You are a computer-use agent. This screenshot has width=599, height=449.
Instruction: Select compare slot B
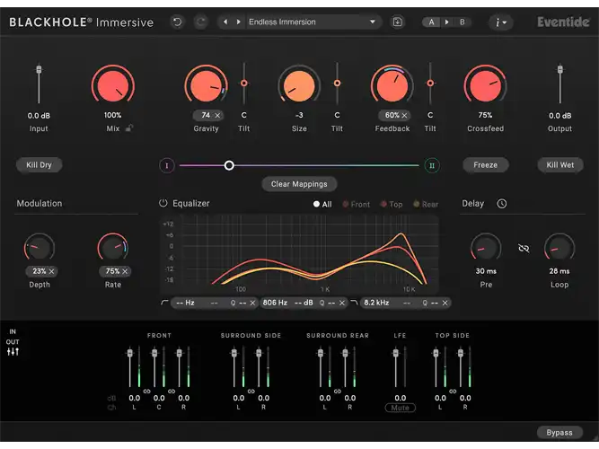[462, 22]
